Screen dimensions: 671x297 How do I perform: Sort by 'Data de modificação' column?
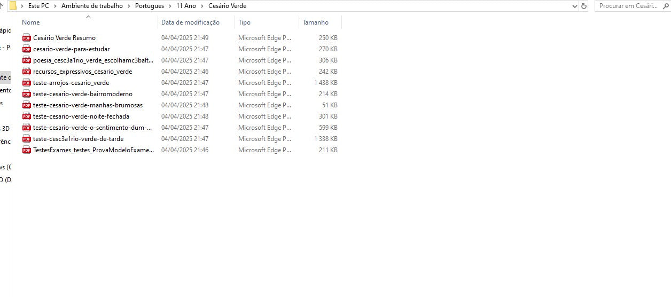point(190,22)
